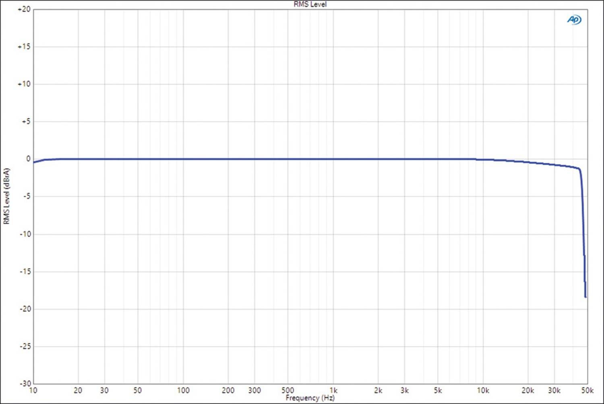The width and height of the screenshot is (604, 404).
Task: Click the '10k' frequency tick label
Action: click(483, 390)
